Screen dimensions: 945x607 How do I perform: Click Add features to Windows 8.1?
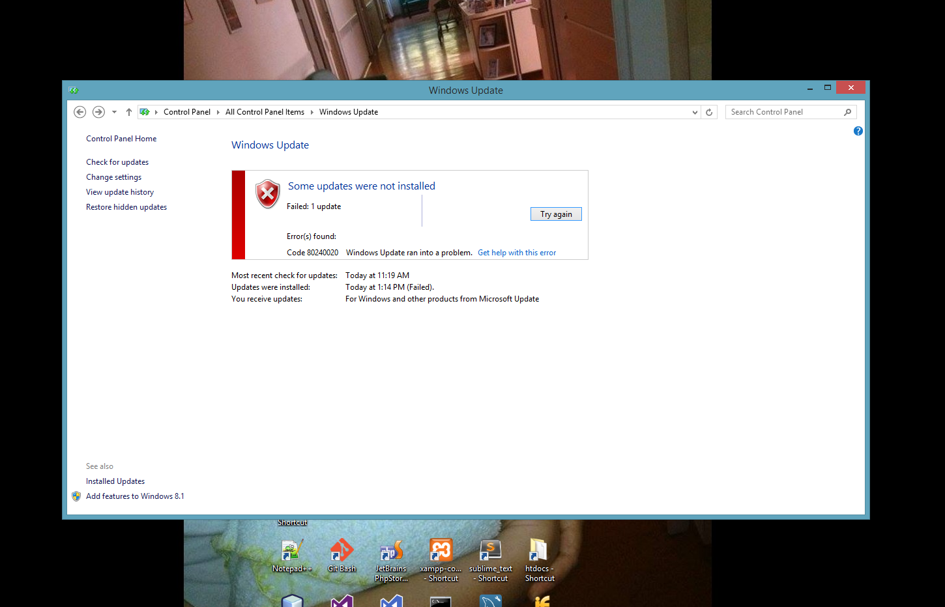click(135, 496)
